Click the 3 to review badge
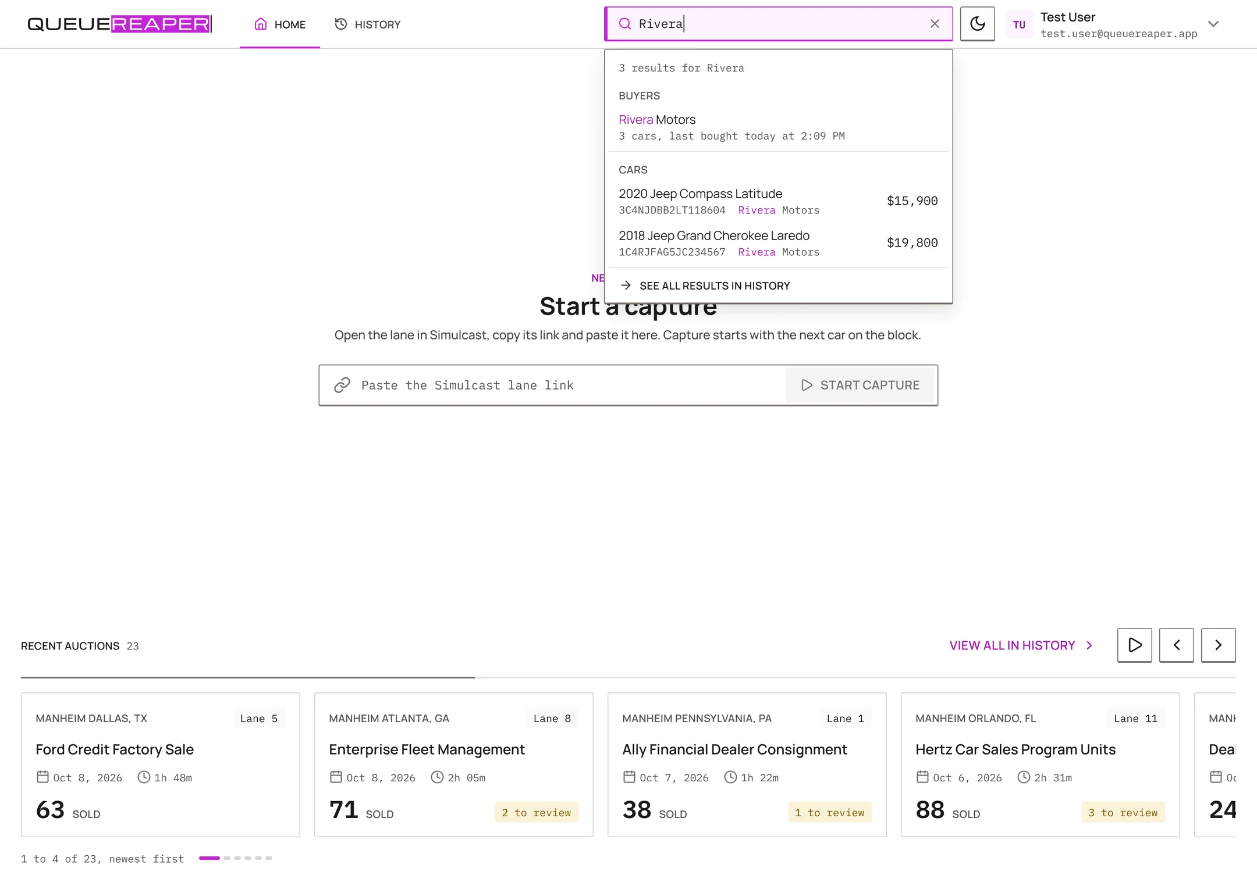The height and width of the screenshot is (893, 1257). [x=1123, y=812]
